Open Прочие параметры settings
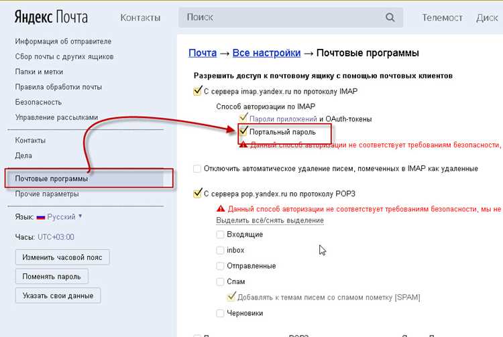This screenshot has width=503, height=337. tap(47, 194)
